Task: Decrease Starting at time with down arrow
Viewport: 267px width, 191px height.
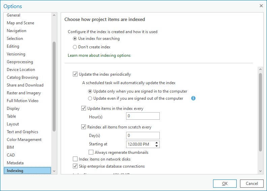Action: click(157, 146)
